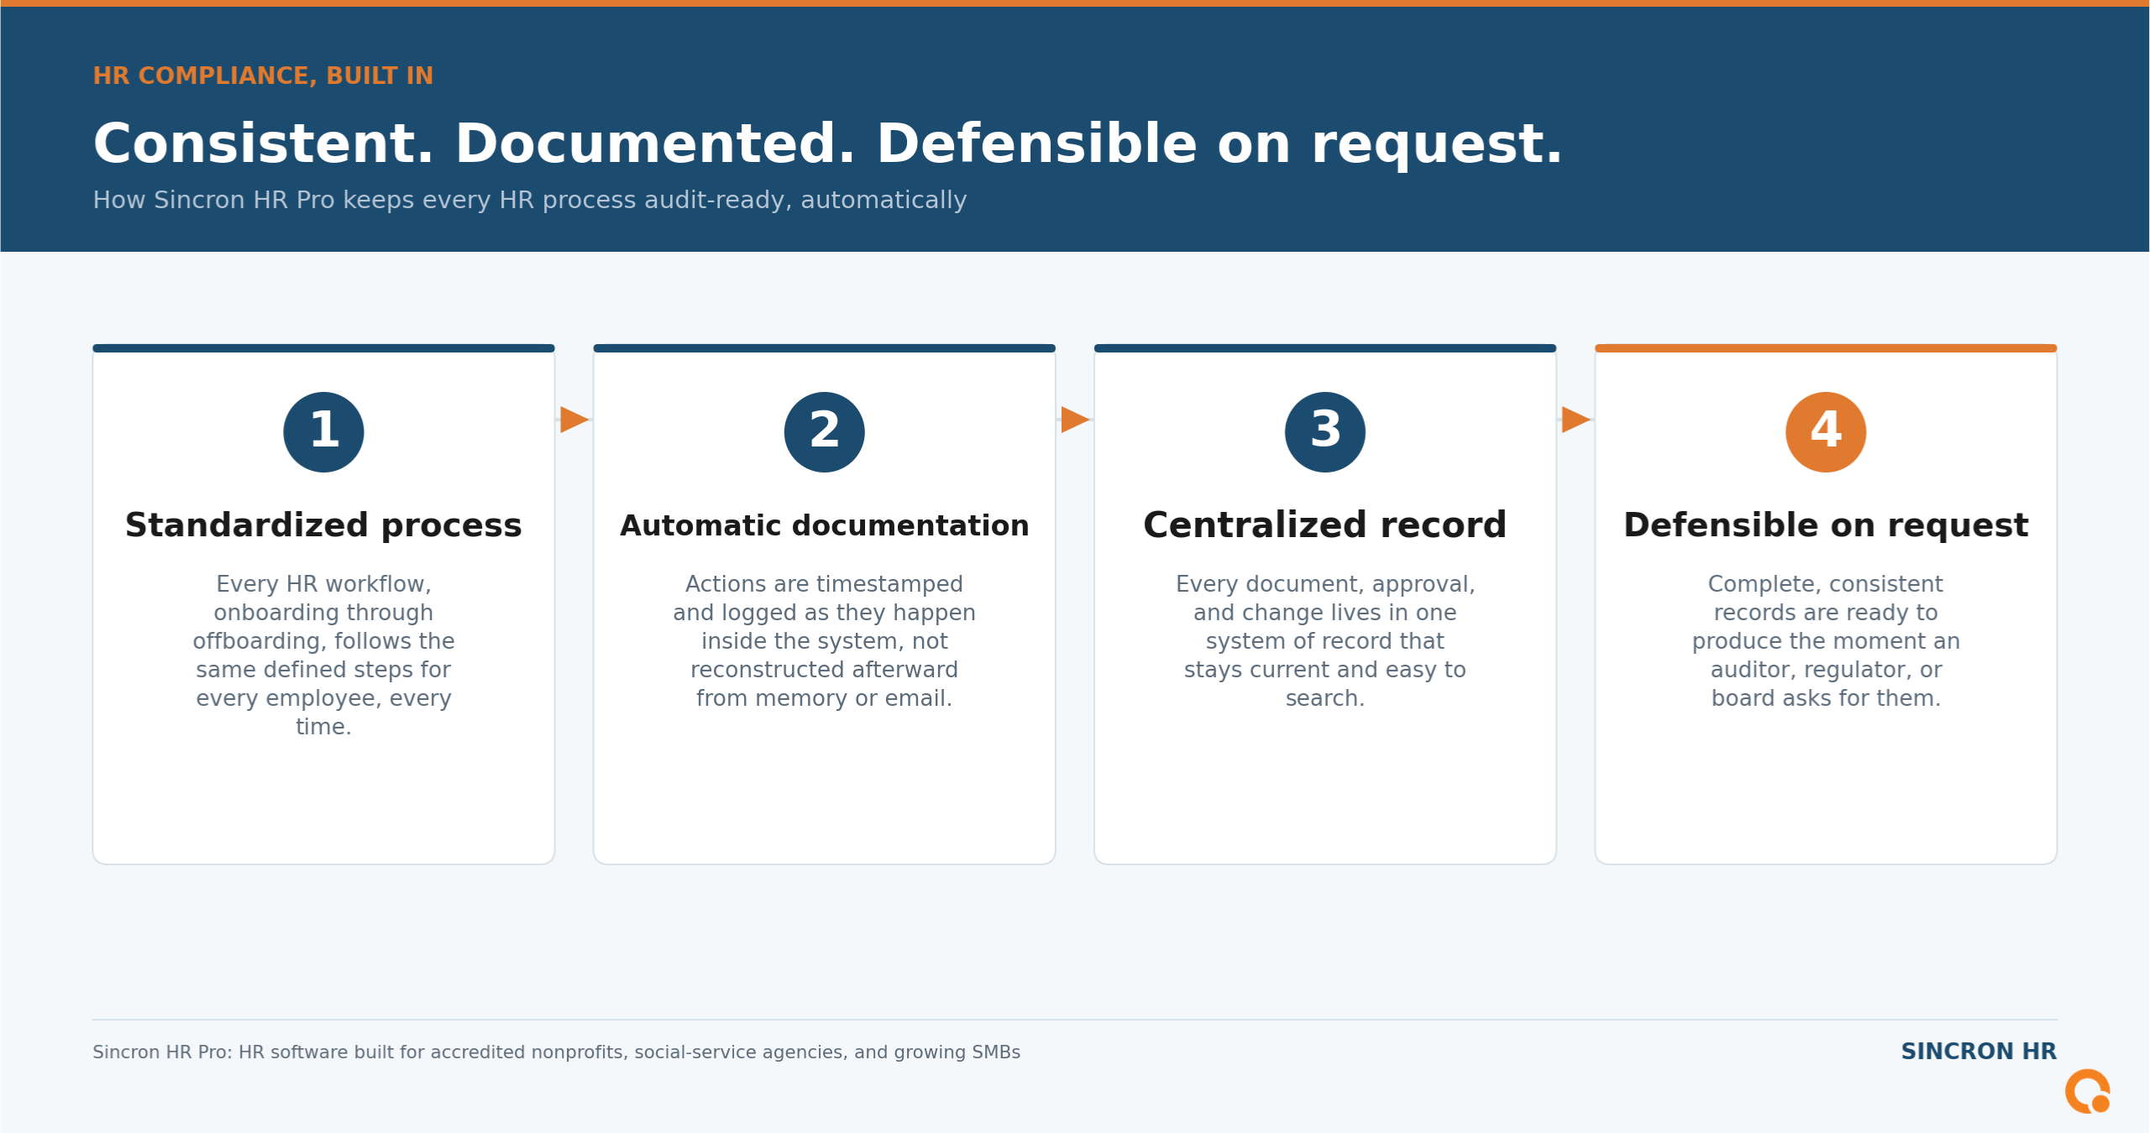Select the 'Centralized record' card heading
The image size is (2150, 1133).
click(1324, 525)
